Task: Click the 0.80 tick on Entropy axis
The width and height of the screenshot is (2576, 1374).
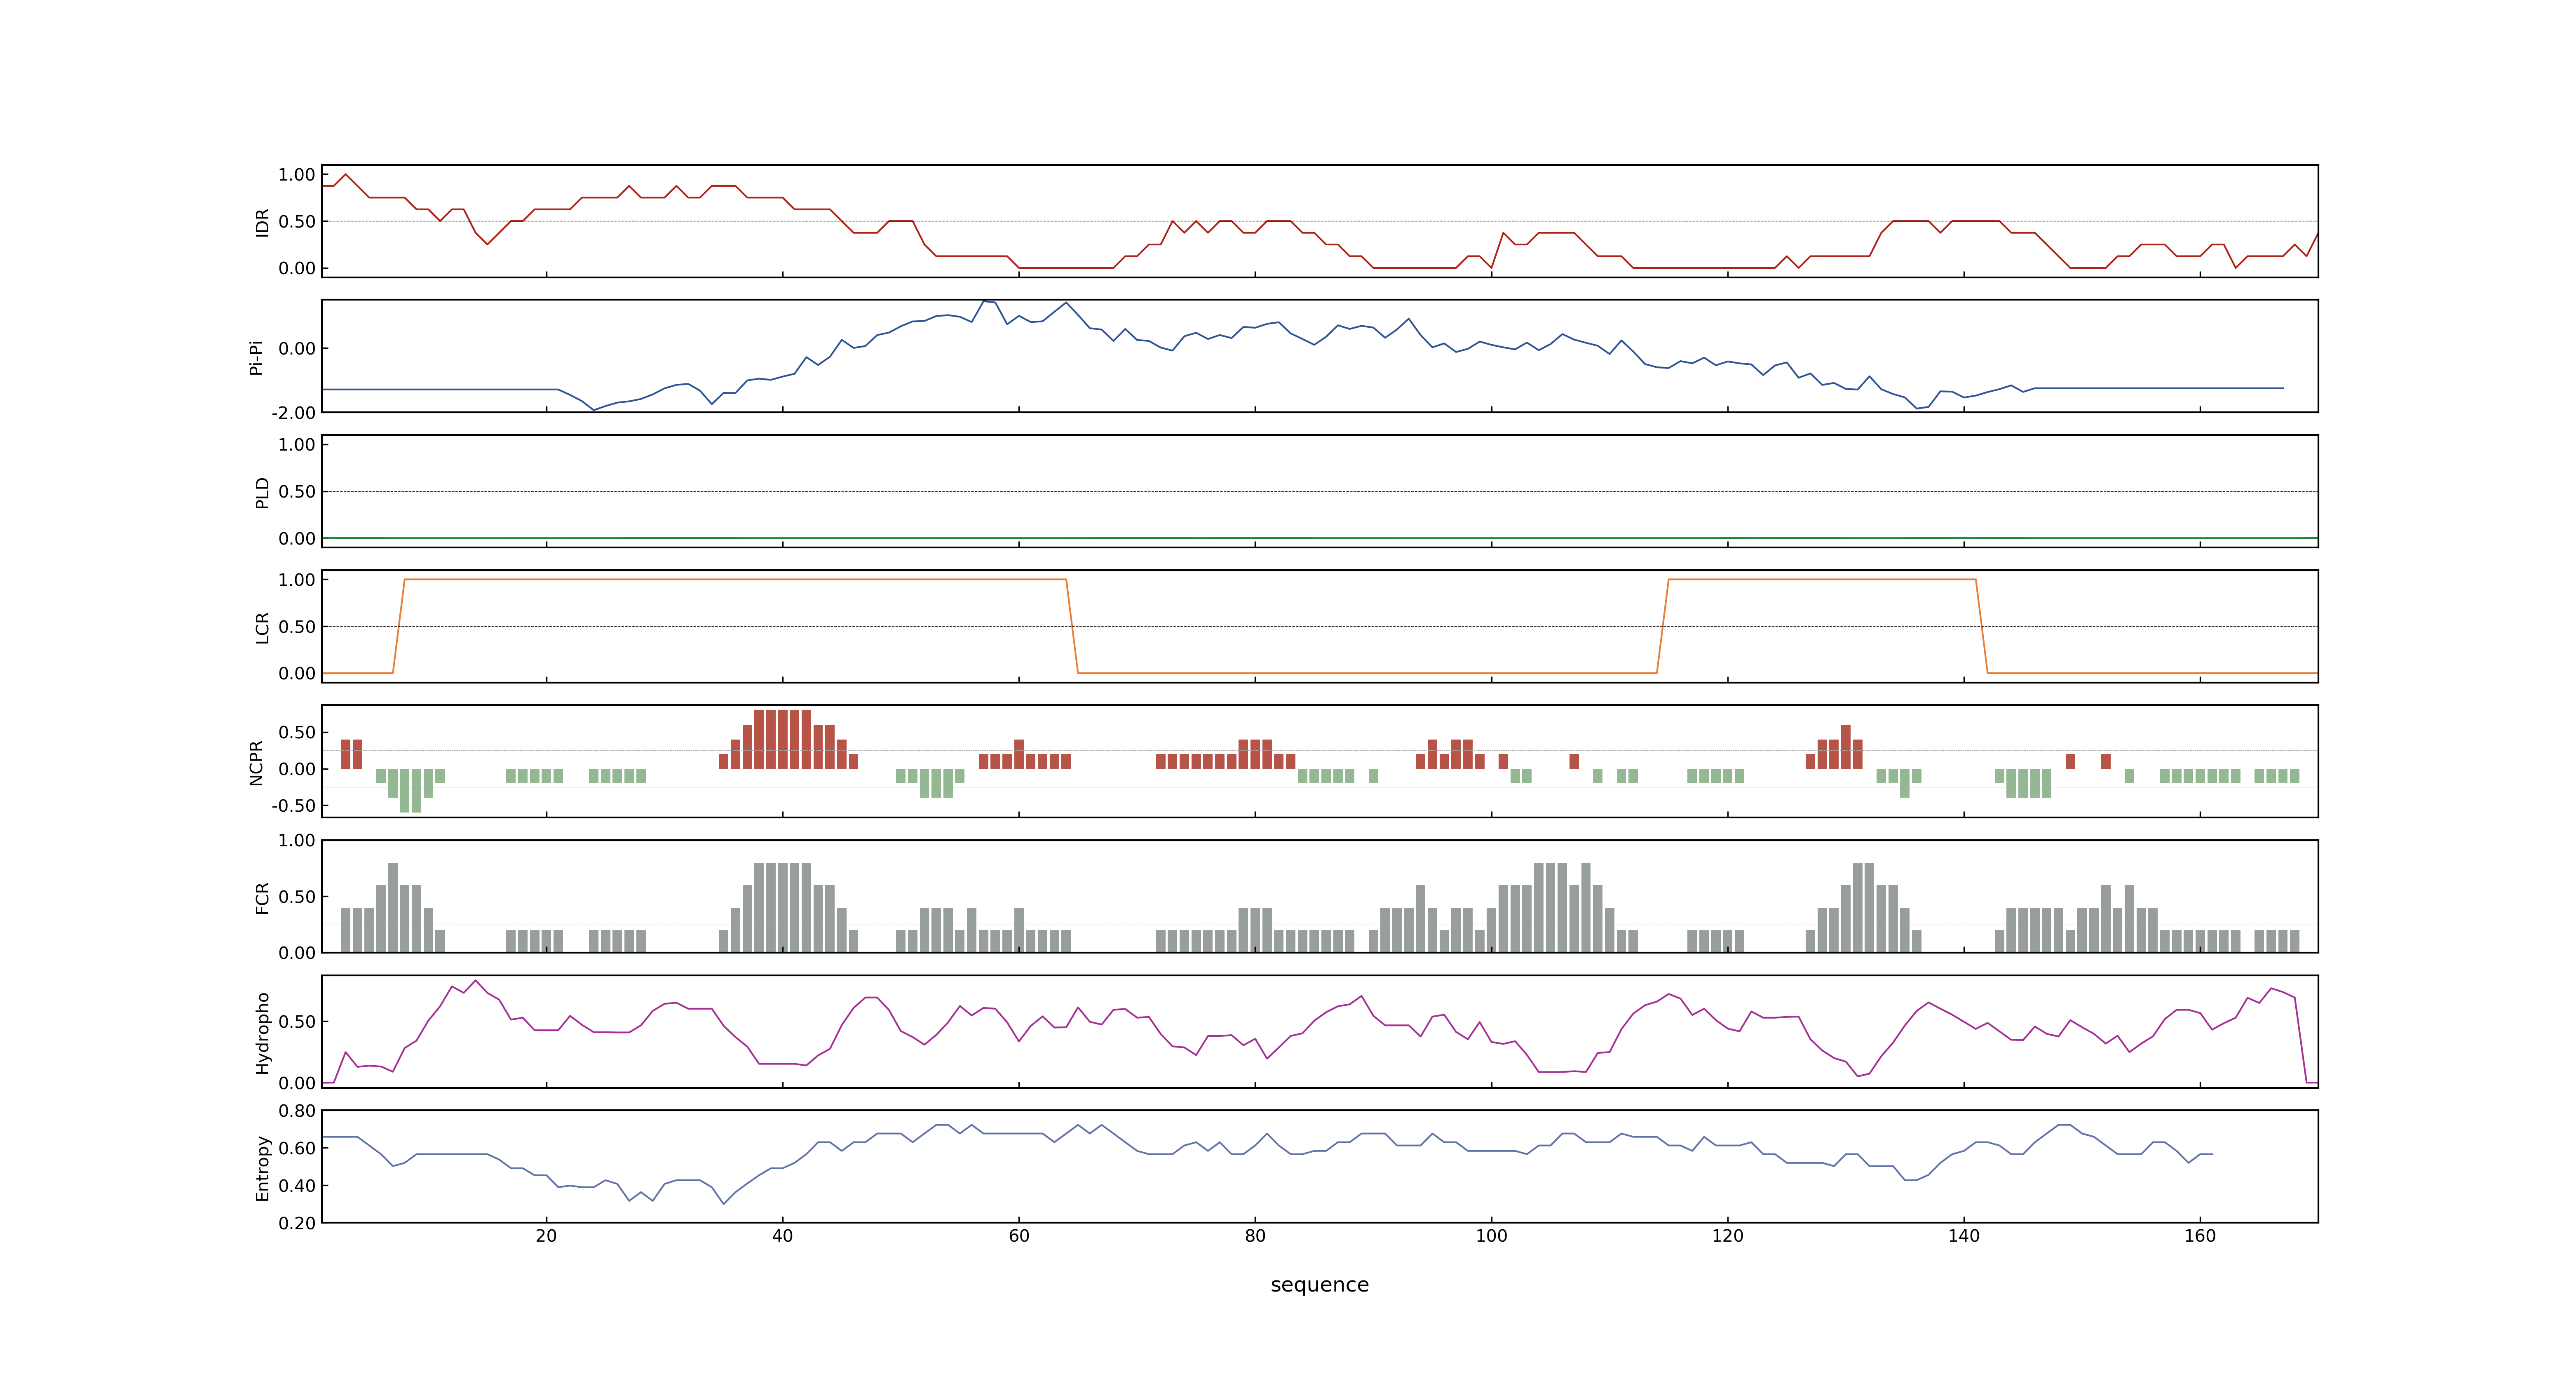Action: [297, 1111]
